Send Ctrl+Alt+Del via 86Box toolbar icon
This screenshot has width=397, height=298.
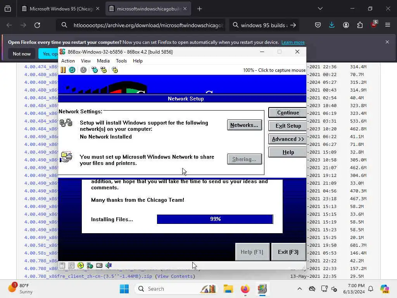(95, 70)
